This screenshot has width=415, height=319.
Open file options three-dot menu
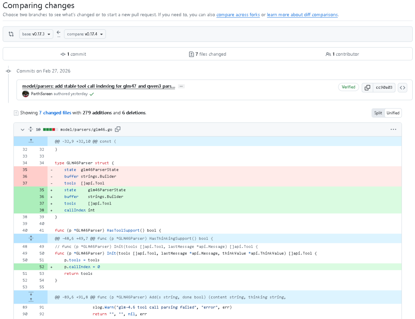(x=393, y=130)
